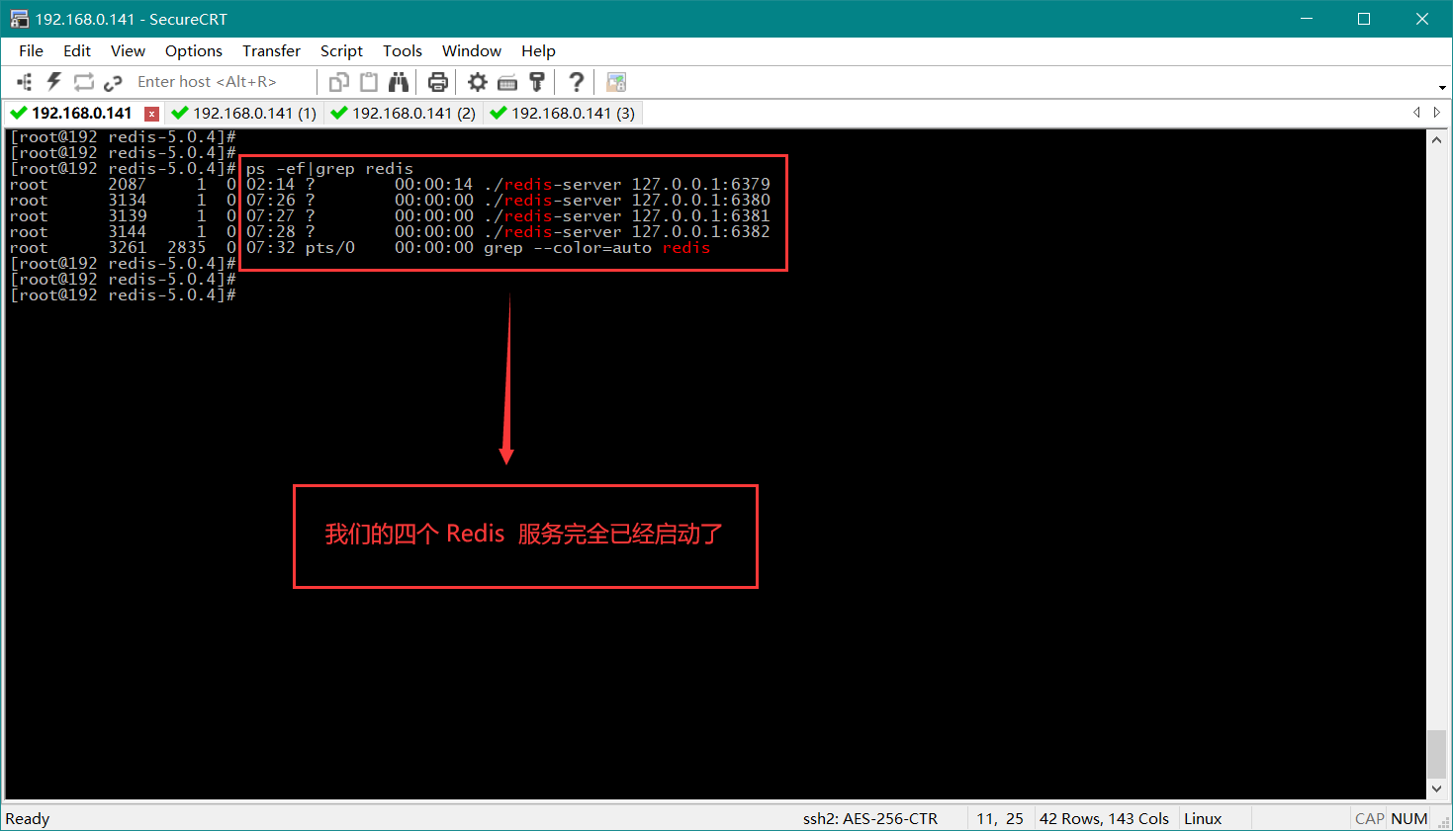Open the keymap editor keyboard icon
The height and width of the screenshot is (831, 1453).
pos(507,82)
